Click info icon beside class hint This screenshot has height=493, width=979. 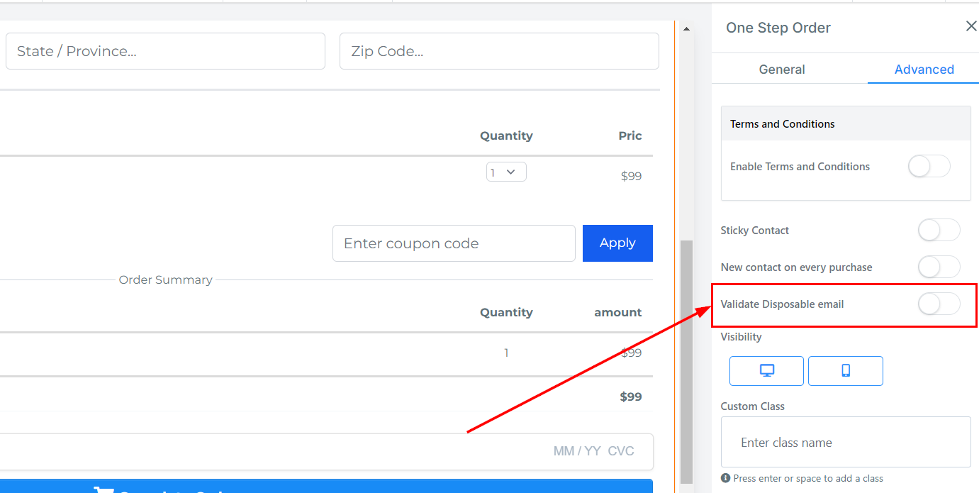725,478
